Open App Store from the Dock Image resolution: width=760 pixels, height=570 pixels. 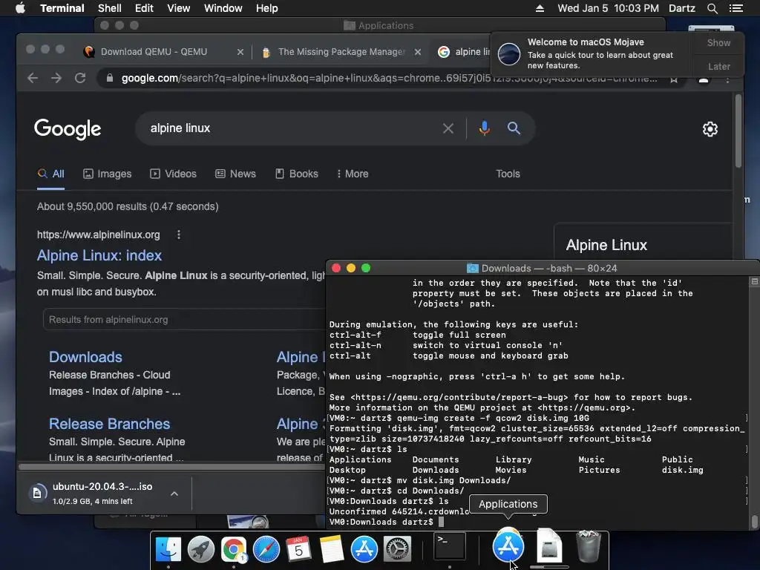tap(364, 548)
